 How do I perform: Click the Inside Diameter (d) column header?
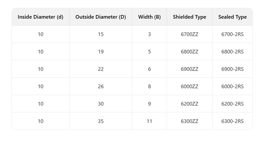40,17
